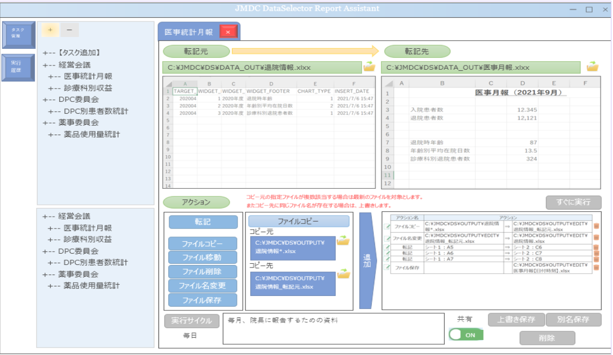Open the タスク管理 sidebar panel
The height and width of the screenshot is (355, 613).
tap(18, 35)
